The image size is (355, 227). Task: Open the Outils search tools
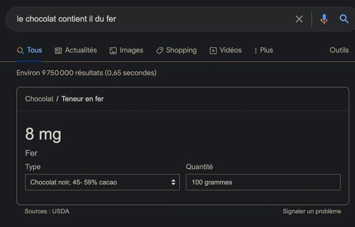[x=339, y=50]
